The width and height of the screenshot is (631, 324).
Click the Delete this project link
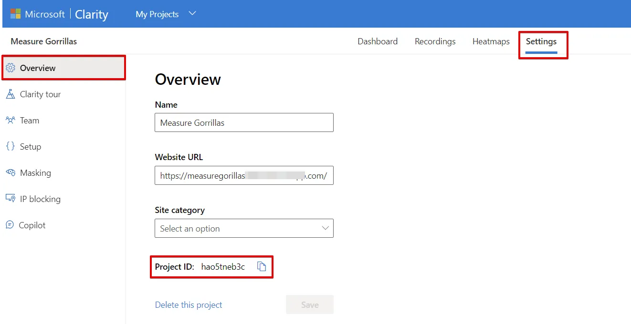189,305
